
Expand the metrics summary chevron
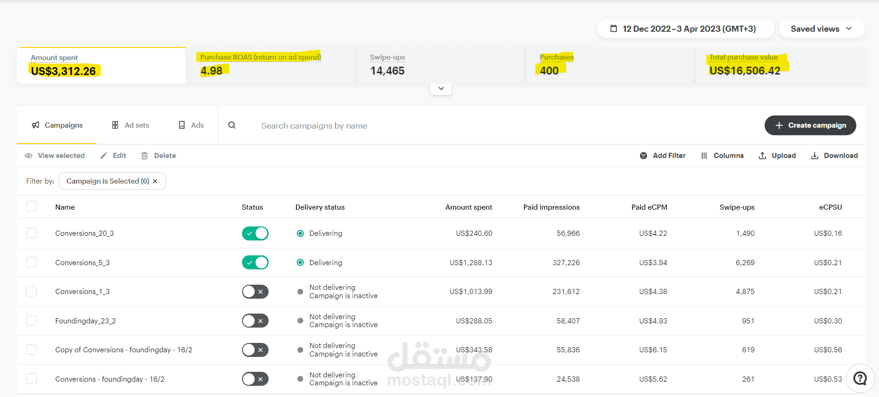pyautogui.click(x=441, y=89)
